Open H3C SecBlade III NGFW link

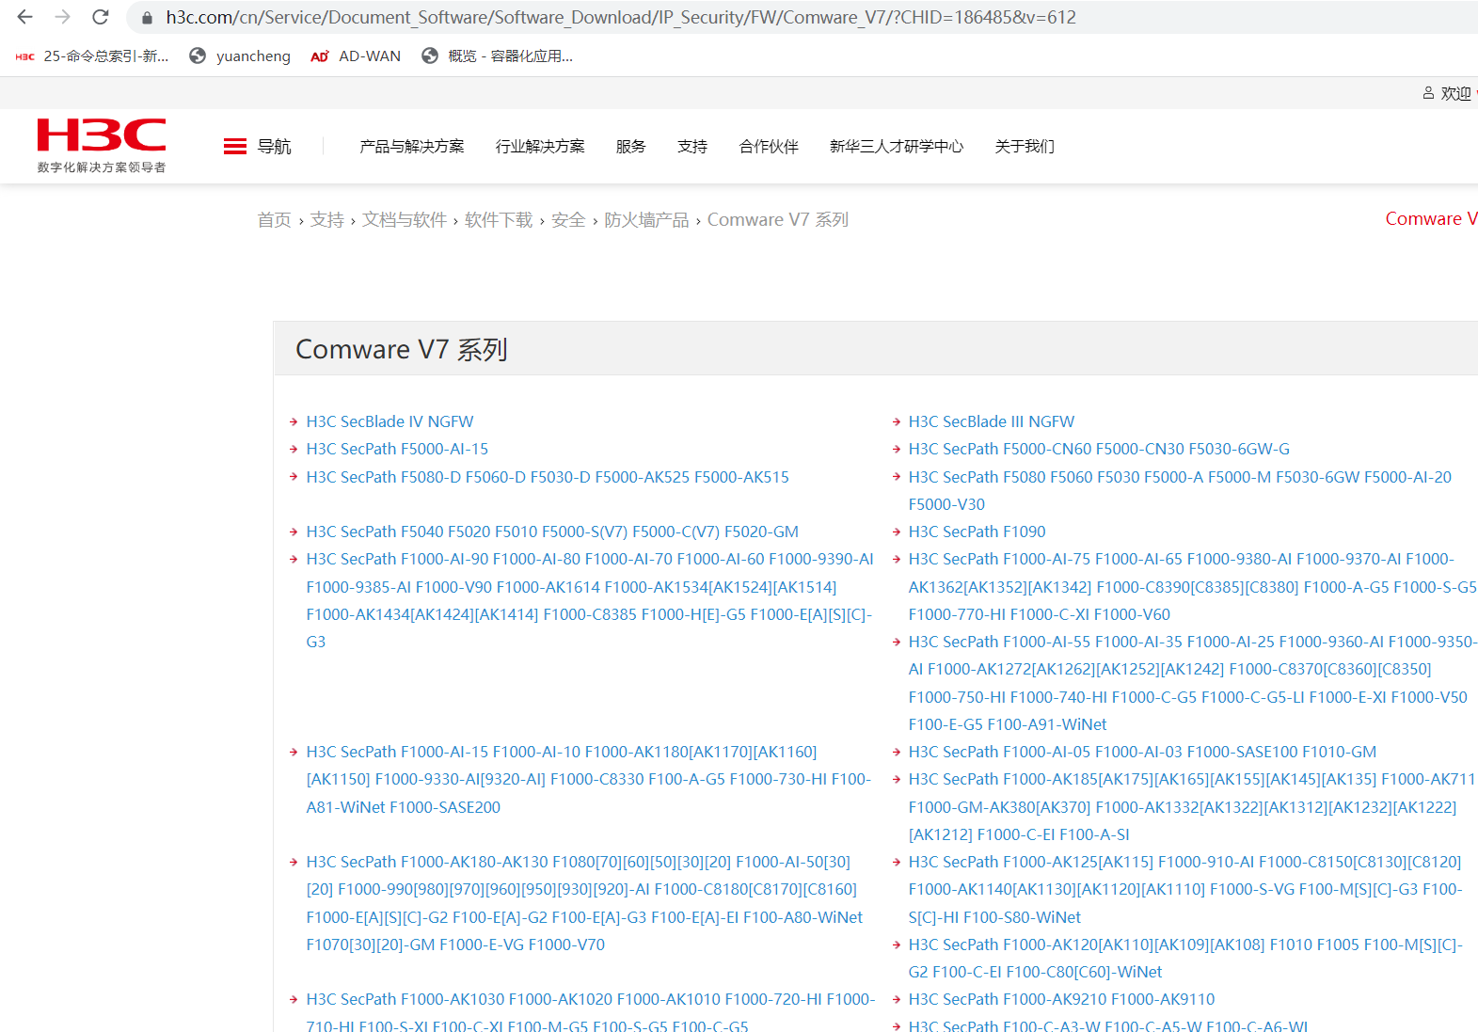coord(992,421)
